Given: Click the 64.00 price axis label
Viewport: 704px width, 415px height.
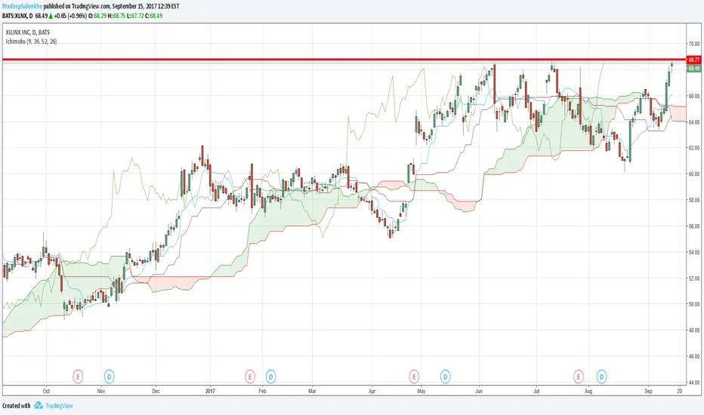Looking at the screenshot, I should 694,122.
